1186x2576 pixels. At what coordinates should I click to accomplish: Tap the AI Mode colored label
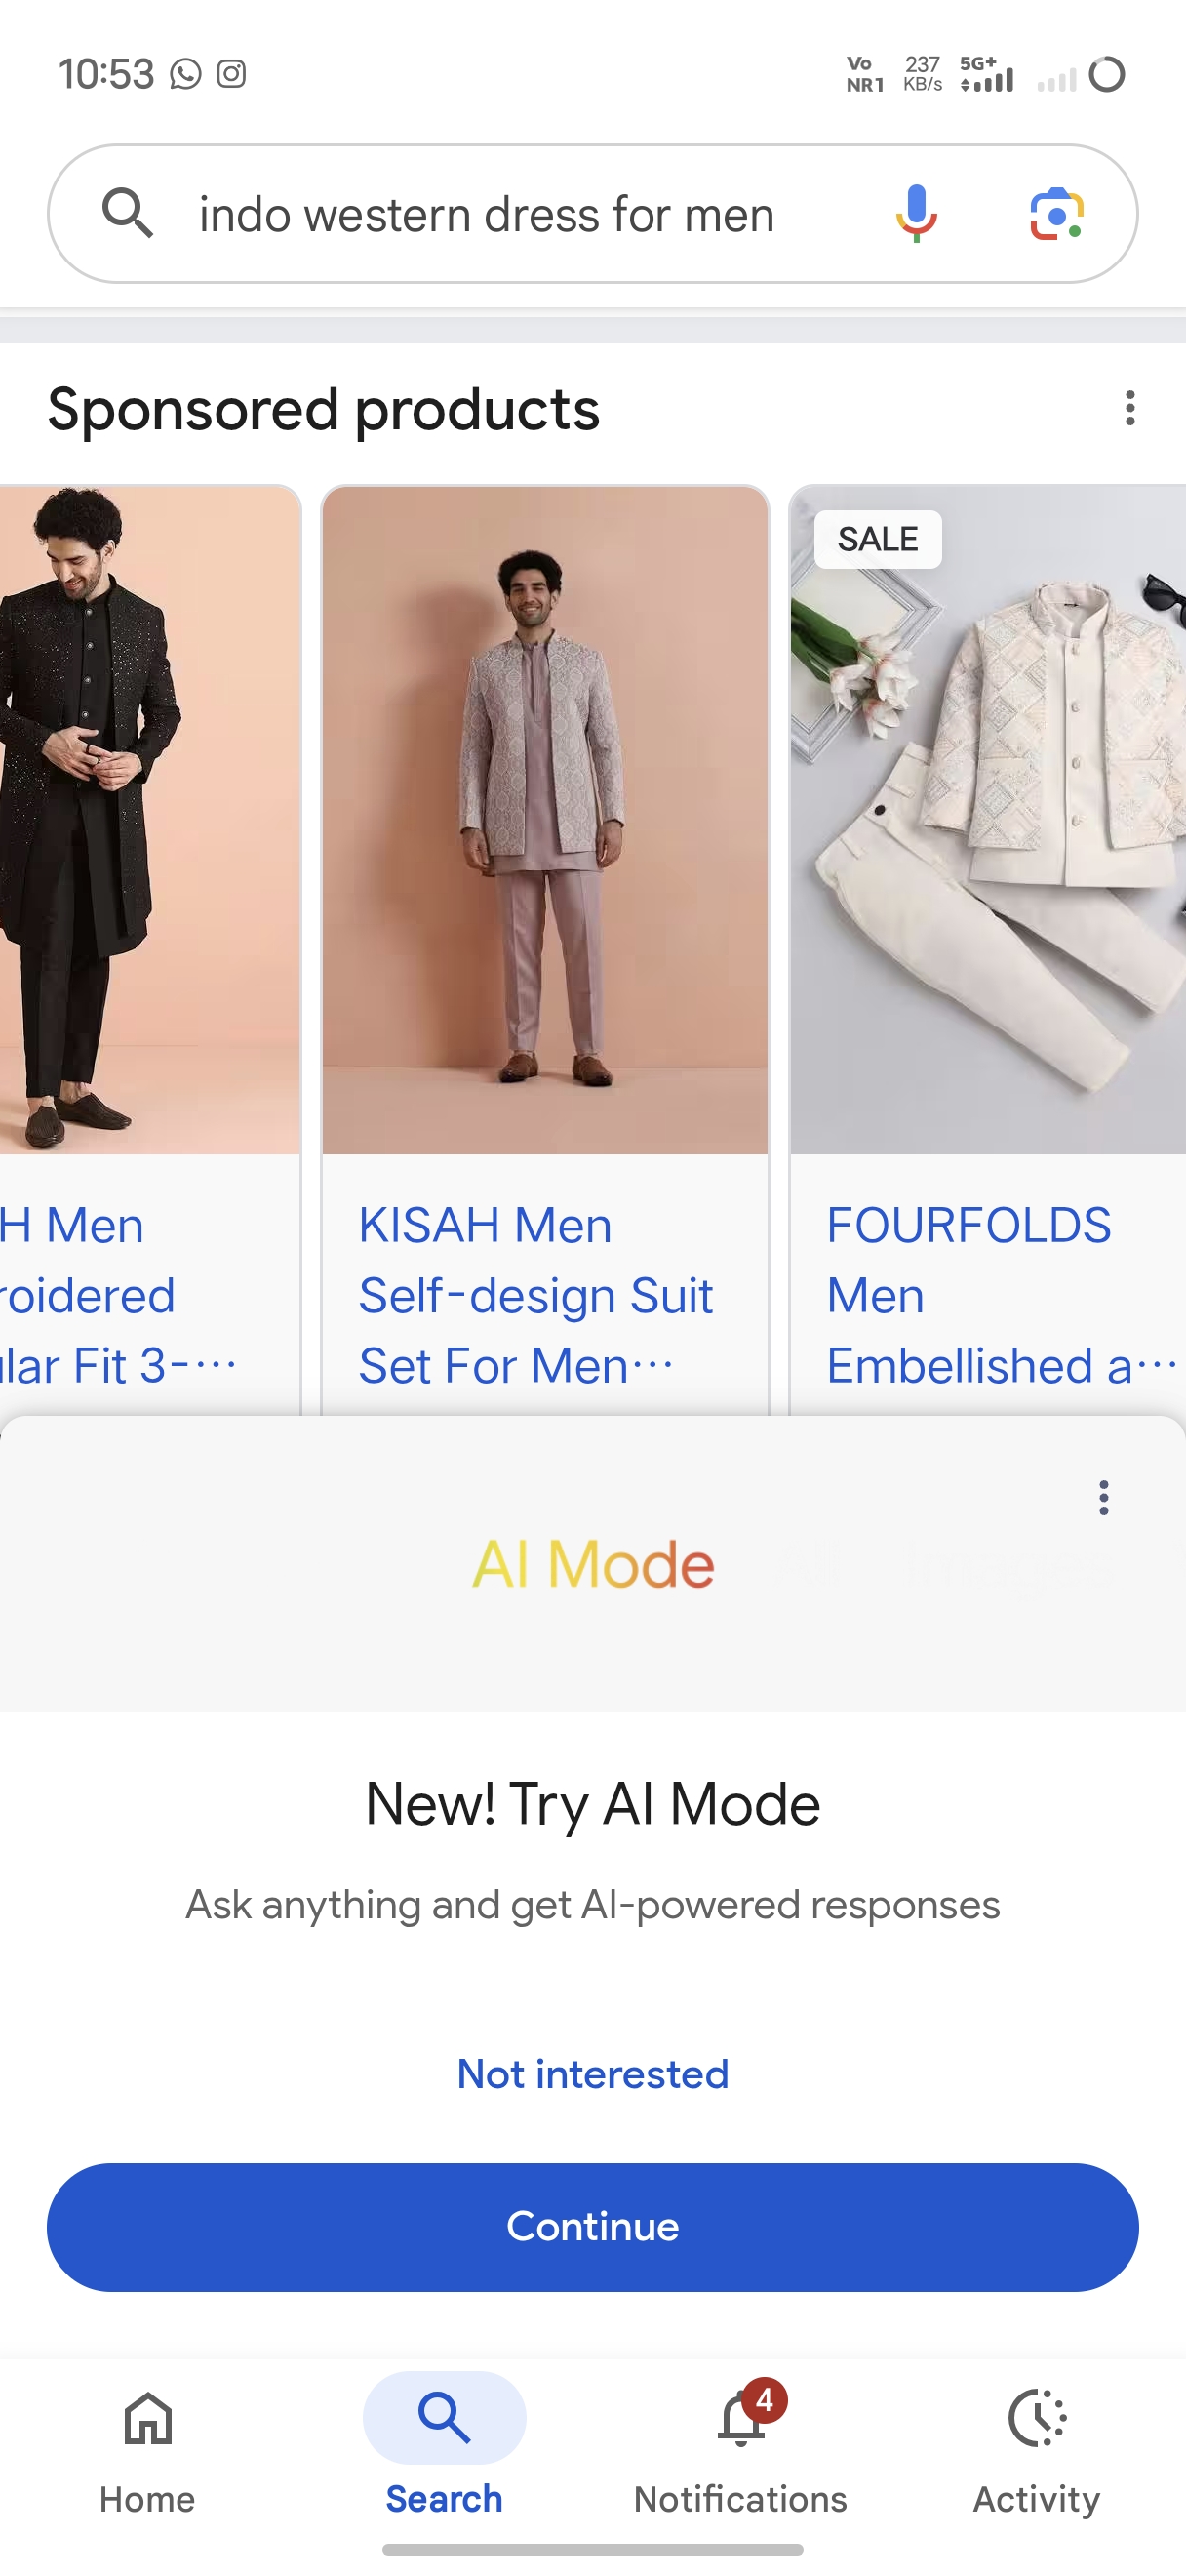click(x=594, y=1564)
